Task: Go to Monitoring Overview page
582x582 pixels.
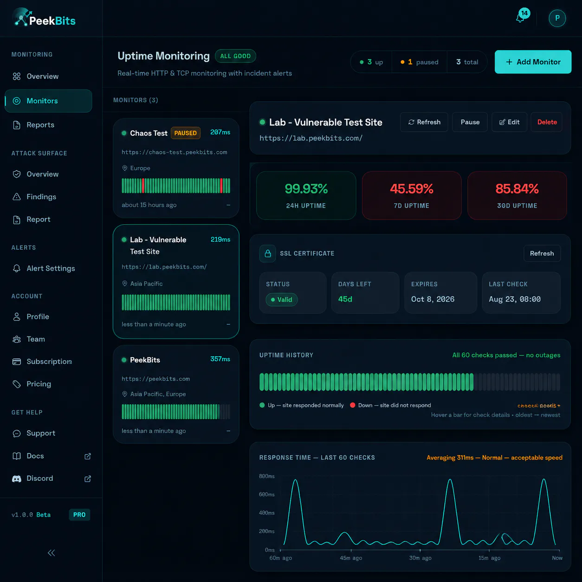Action: (x=48, y=76)
